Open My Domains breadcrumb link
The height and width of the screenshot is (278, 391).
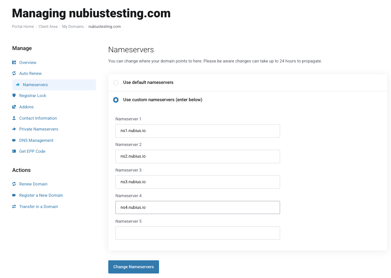[73, 26]
